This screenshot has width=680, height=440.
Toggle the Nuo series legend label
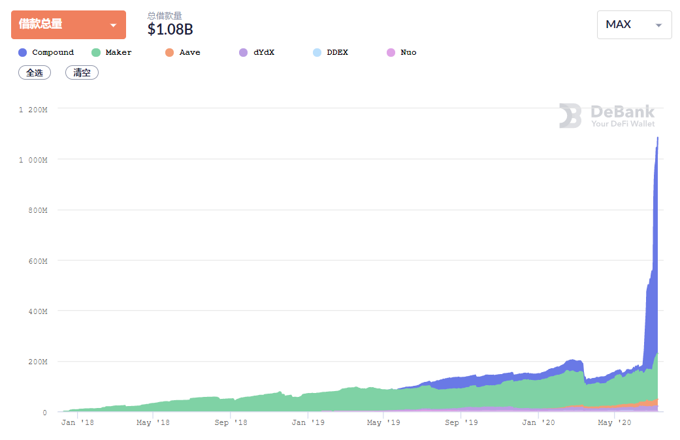tap(408, 52)
